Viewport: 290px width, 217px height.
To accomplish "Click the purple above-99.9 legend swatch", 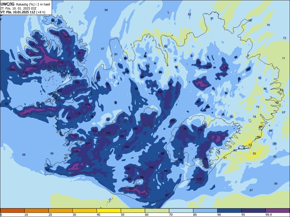I will tap(278, 211).
